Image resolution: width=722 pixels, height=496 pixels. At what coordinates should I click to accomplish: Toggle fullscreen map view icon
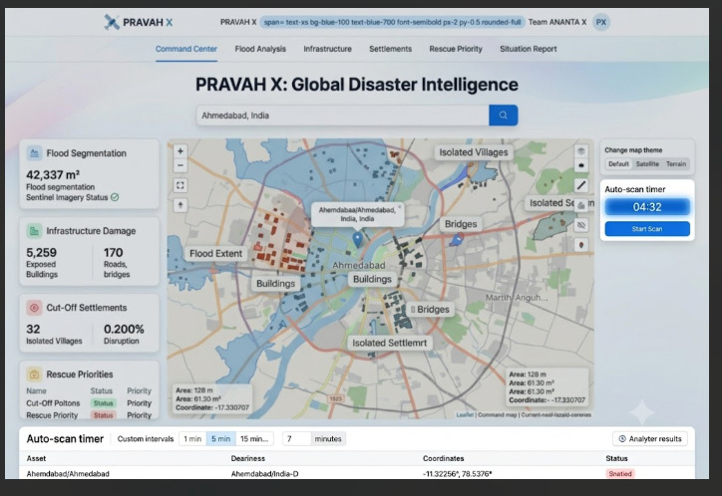[180, 185]
